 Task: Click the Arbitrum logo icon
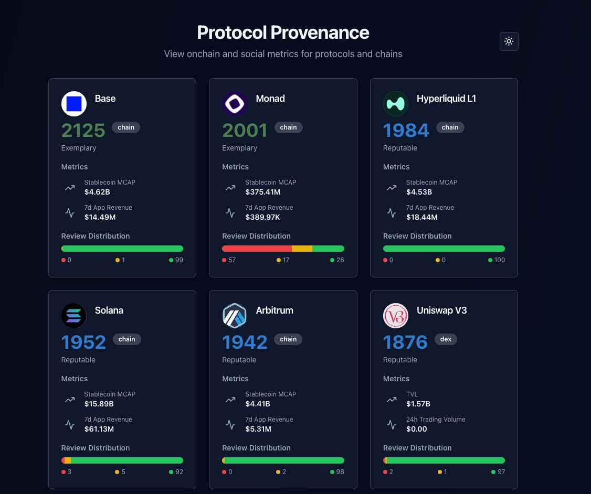click(235, 316)
